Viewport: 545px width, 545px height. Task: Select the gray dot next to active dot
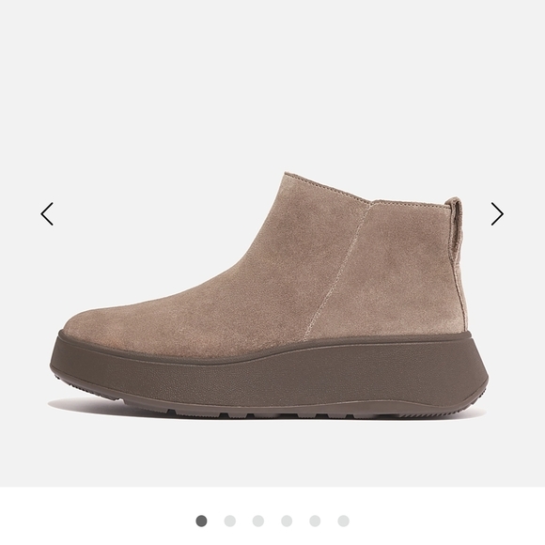(230, 521)
